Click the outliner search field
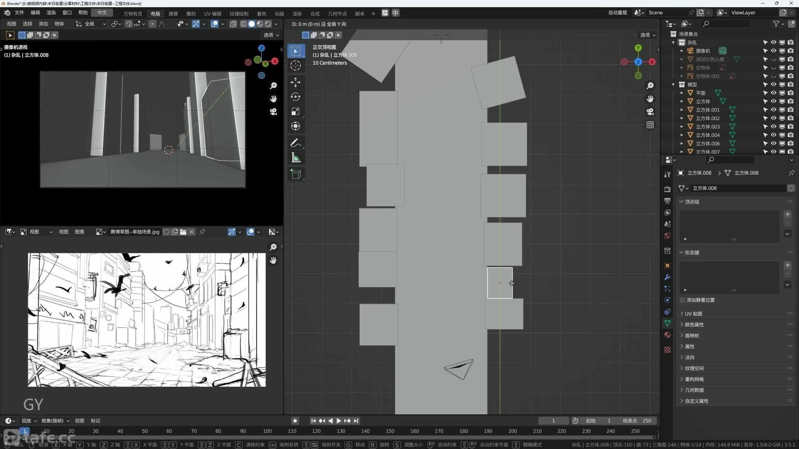This screenshot has width=799, height=449. click(x=725, y=24)
